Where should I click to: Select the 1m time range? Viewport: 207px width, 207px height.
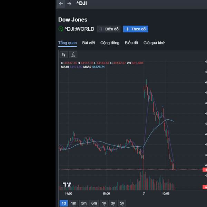pyautogui.click(x=73, y=203)
